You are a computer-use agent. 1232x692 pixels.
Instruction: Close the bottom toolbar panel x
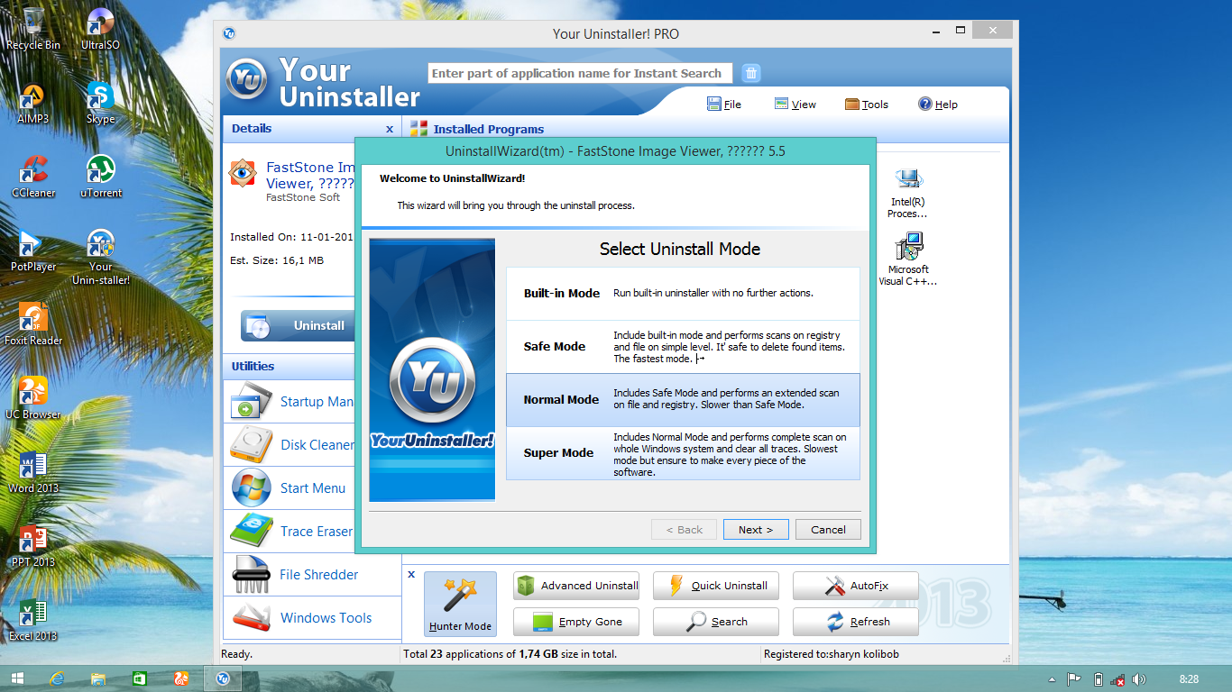pyautogui.click(x=411, y=574)
